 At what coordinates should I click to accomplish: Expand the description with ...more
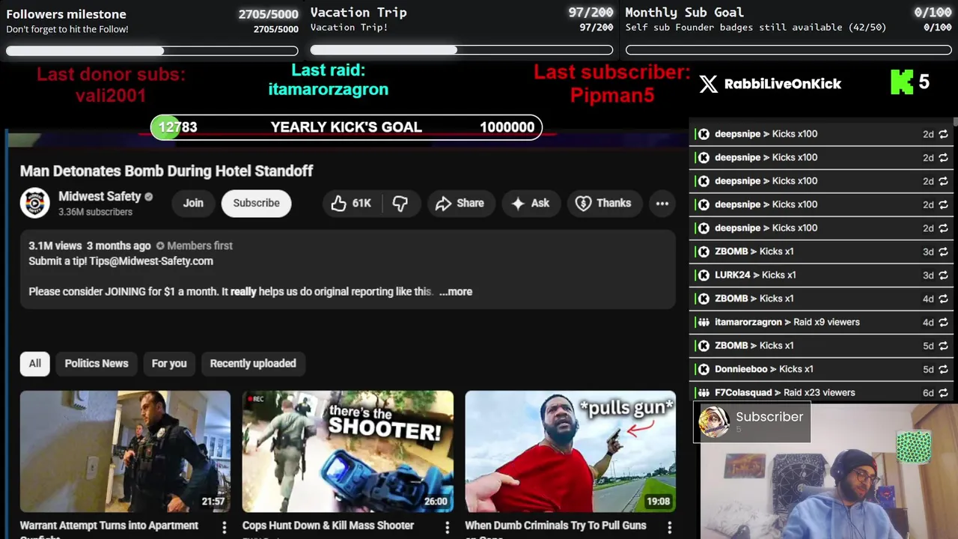456,291
